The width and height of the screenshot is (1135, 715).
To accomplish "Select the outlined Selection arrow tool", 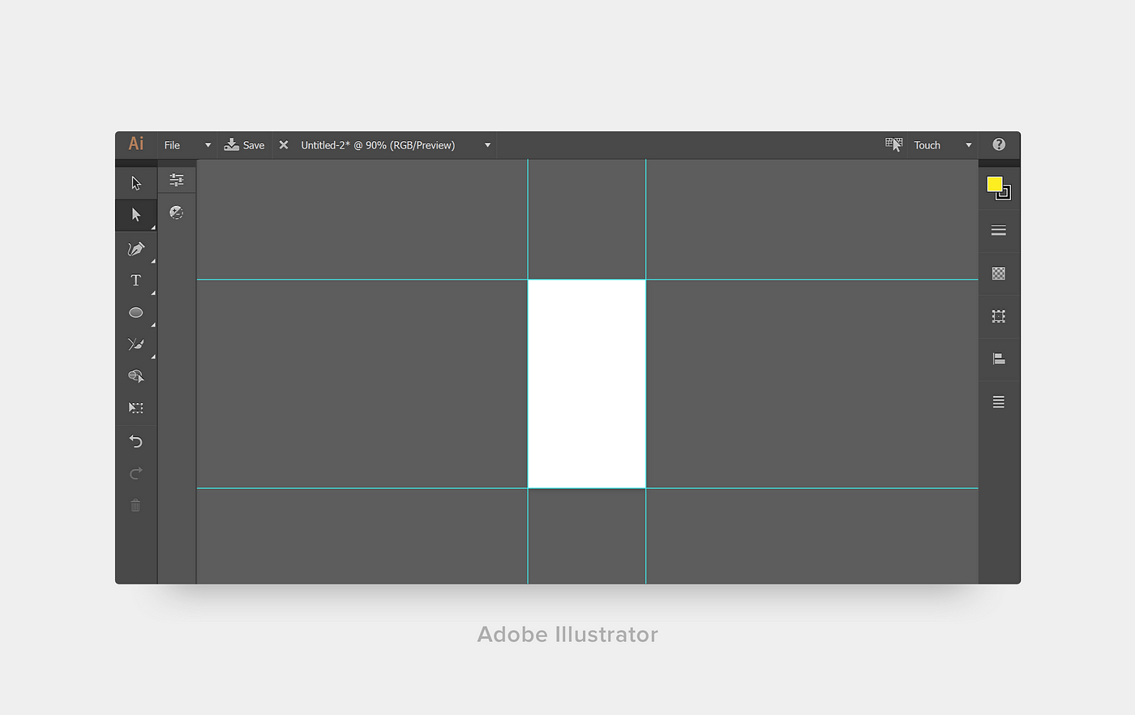I will coord(135,183).
